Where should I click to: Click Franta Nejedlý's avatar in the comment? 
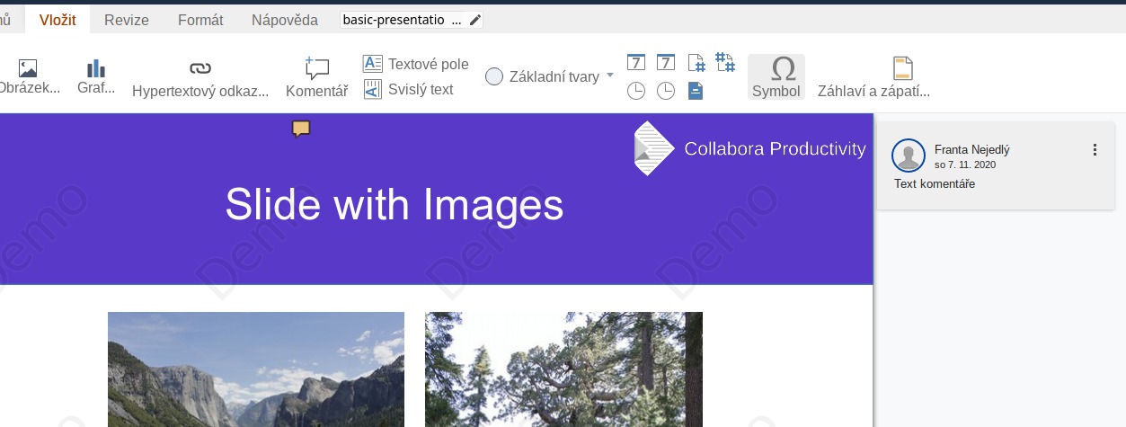coord(909,156)
